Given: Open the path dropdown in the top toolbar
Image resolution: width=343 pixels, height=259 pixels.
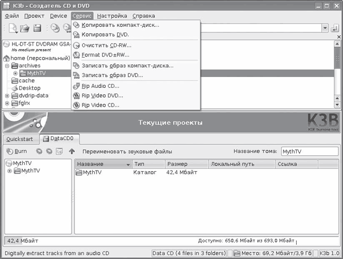Looking at the screenshot, I should pos(325,28).
